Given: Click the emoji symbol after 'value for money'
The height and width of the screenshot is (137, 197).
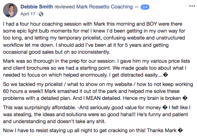Looking at the screenshot, I should (165, 107).
